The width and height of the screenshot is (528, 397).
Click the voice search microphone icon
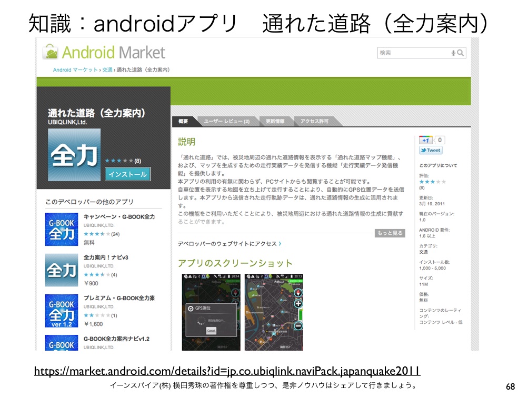(453, 53)
